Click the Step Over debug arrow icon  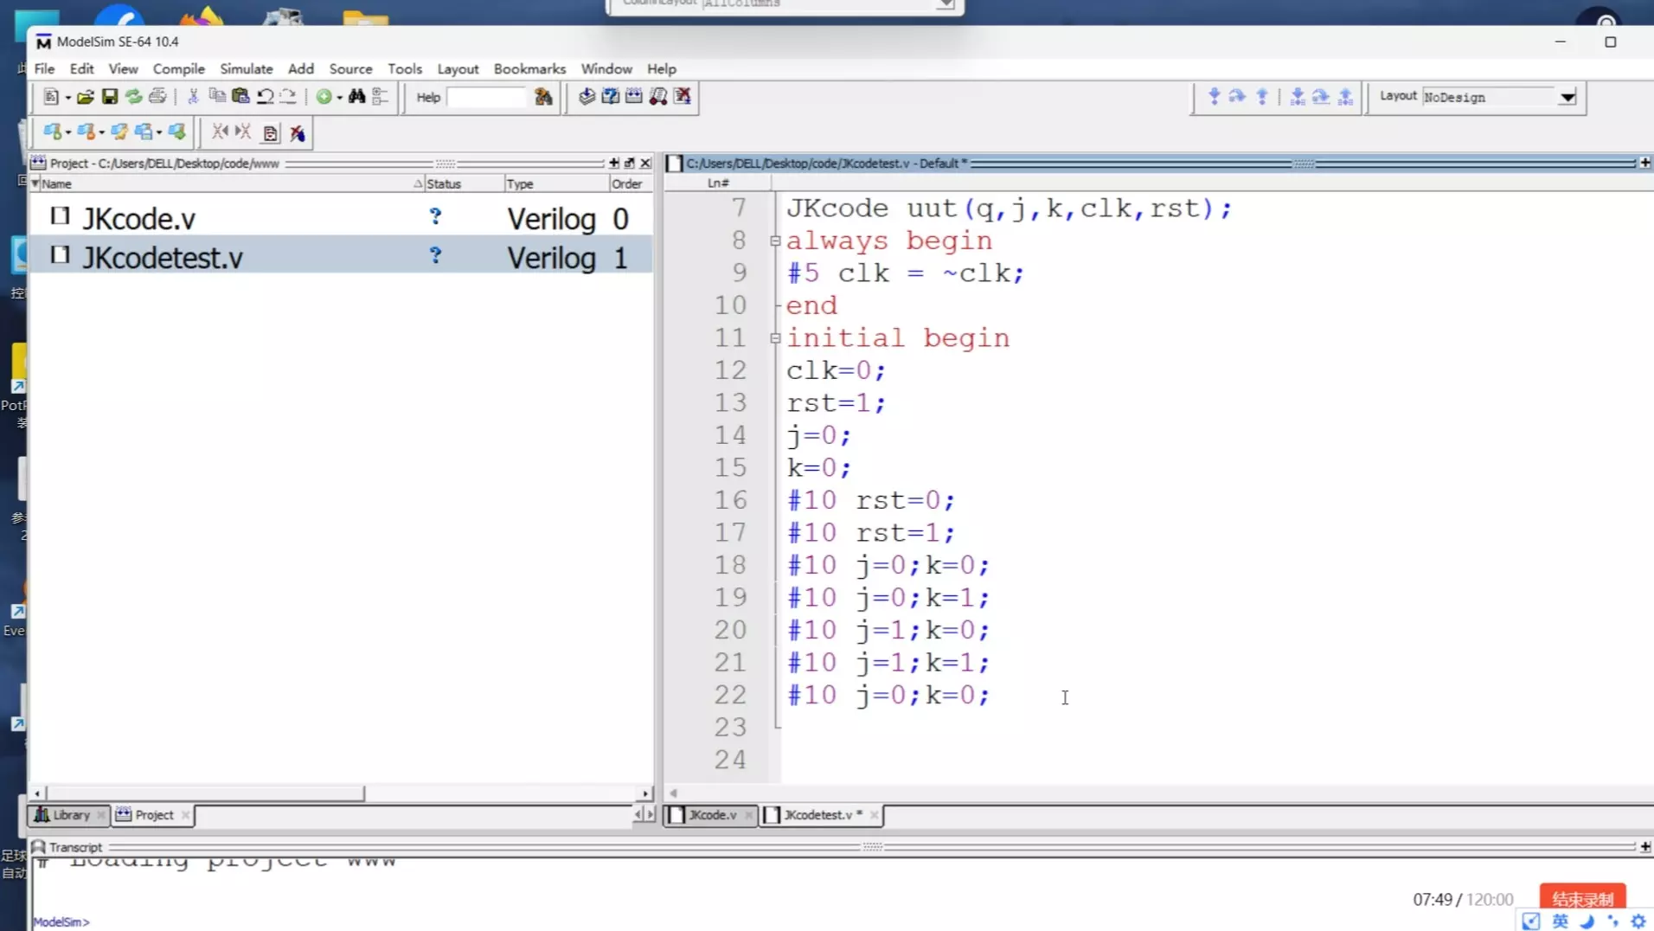pos(1237,96)
